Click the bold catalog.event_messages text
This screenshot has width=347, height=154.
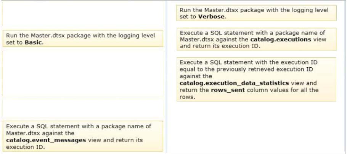pos(46,140)
